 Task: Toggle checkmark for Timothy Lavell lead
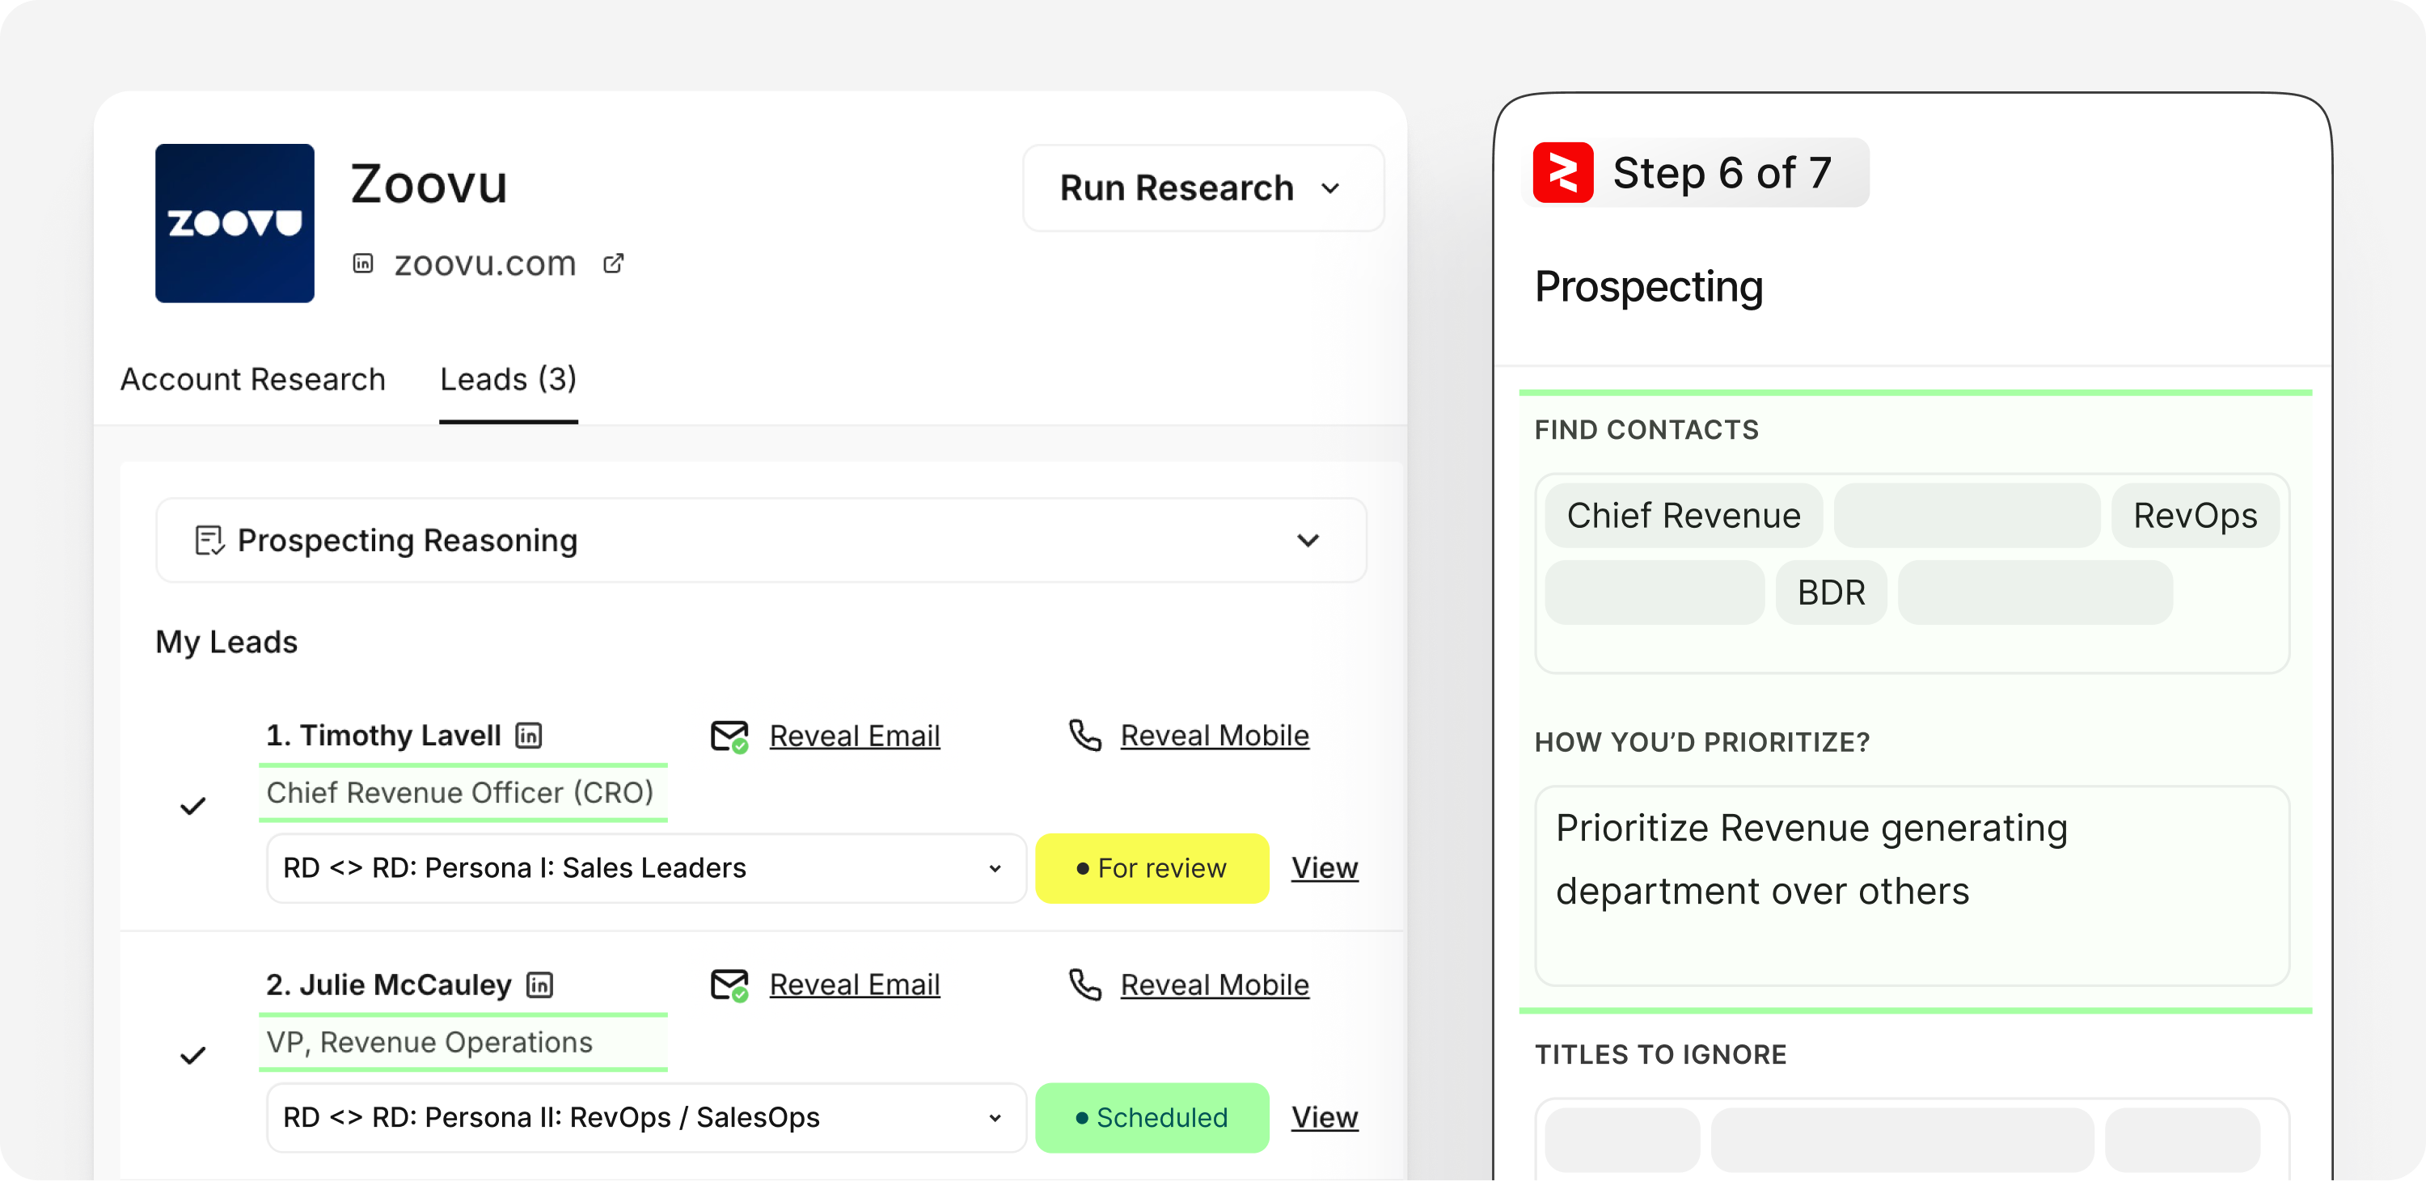[x=193, y=807]
